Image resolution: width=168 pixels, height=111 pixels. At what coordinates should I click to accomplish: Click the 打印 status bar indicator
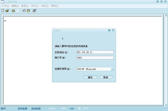(86, 108)
